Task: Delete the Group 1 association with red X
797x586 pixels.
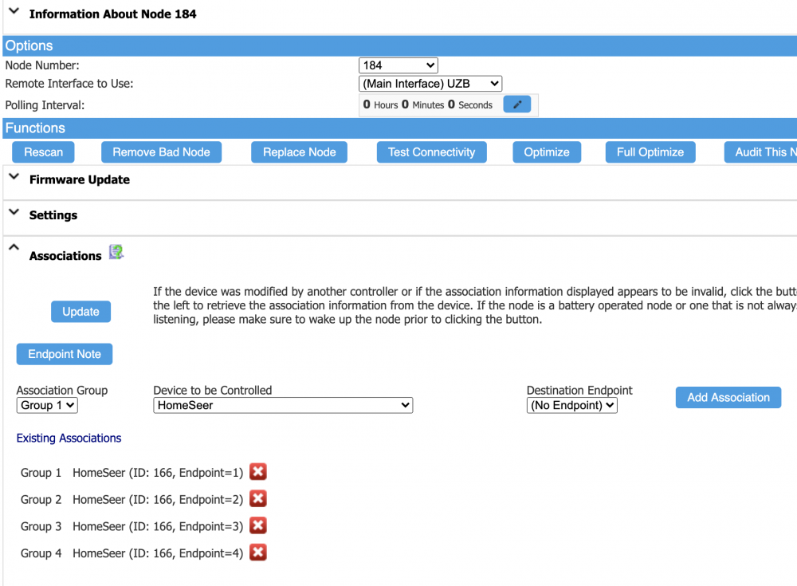Action: 257,472
